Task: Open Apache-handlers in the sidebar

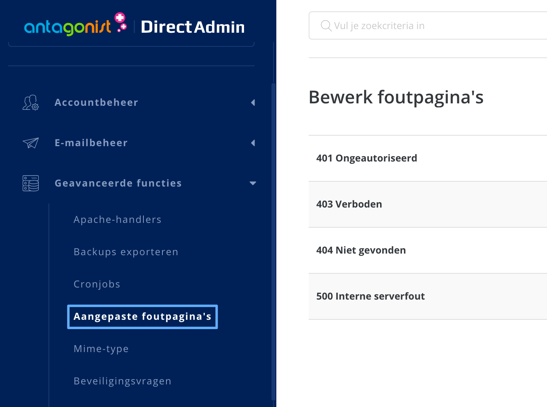Action: [x=118, y=219]
